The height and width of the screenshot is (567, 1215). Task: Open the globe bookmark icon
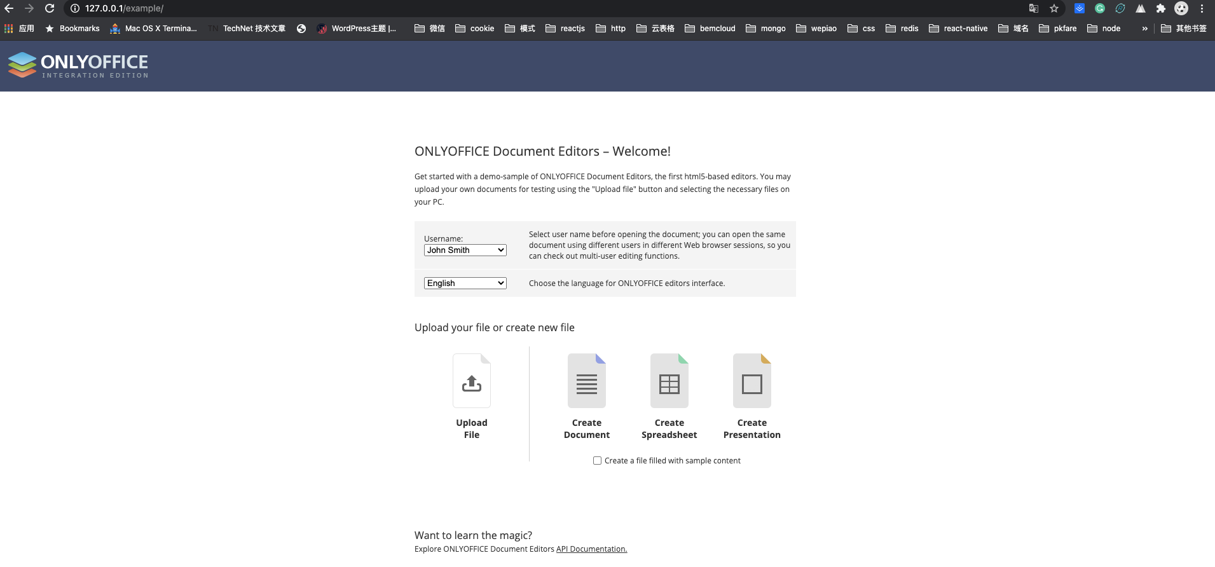tap(301, 29)
